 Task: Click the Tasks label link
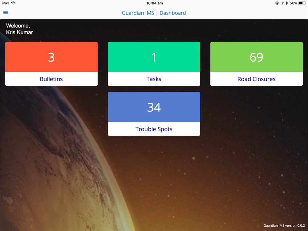click(154, 79)
